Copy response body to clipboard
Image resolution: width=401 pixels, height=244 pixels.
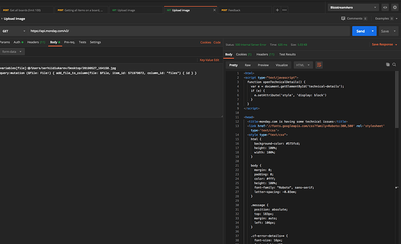[x=388, y=65]
